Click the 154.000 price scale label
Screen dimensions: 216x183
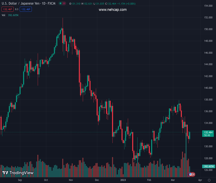pos(208,6)
